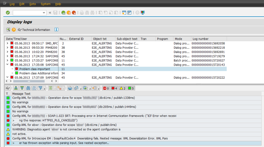Open the Customize Local Layout monitor icon
Viewport: 264px width, 147px height.
click(x=143, y=13)
